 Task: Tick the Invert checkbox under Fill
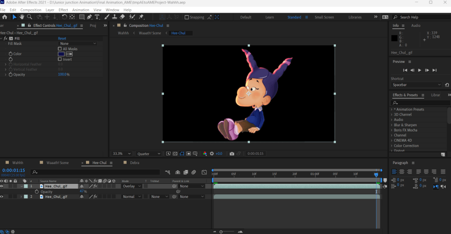tap(60, 59)
